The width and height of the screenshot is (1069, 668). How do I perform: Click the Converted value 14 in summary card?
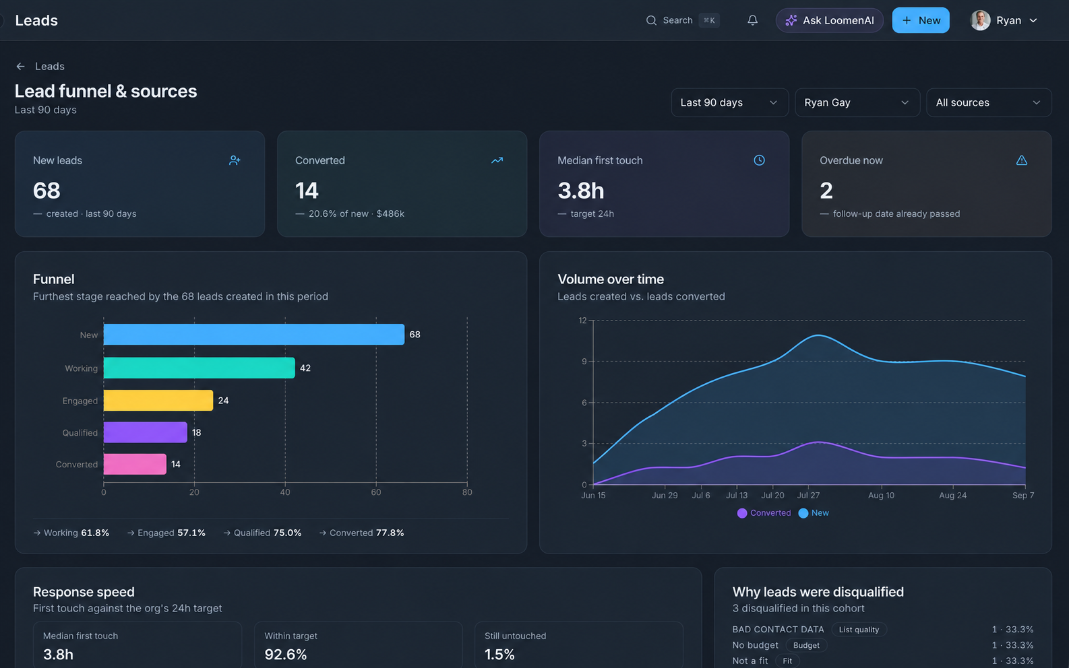(307, 191)
